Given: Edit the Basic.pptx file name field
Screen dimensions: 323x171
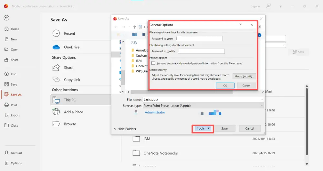Looking at the screenshot, I should 201,99.
